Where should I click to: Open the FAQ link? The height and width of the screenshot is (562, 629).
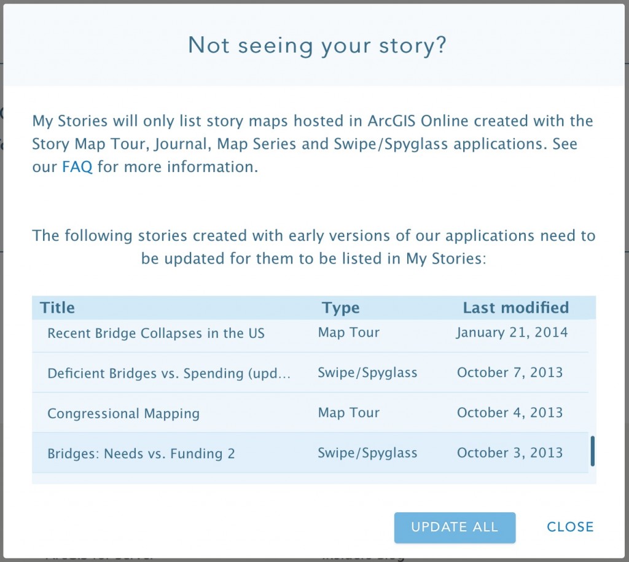point(77,168)
